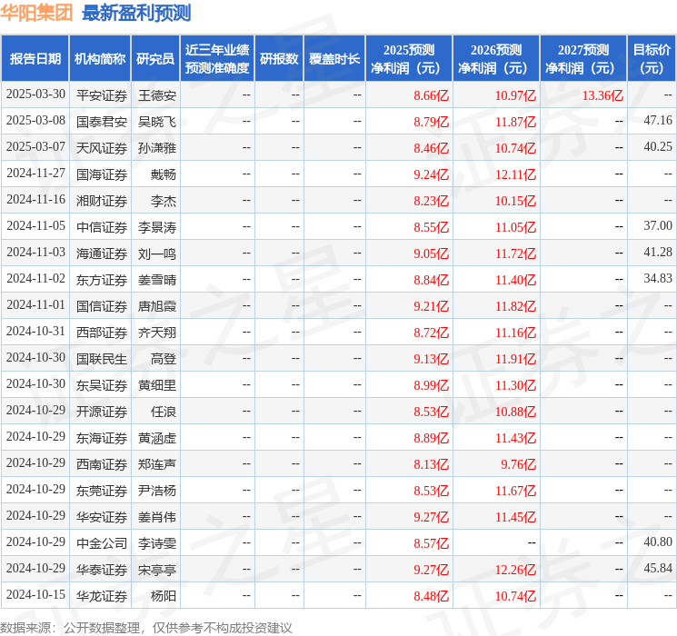Click the date 2024-10-15
The height and width of the screenshot is (636, 677).
[x=35, y=594]
